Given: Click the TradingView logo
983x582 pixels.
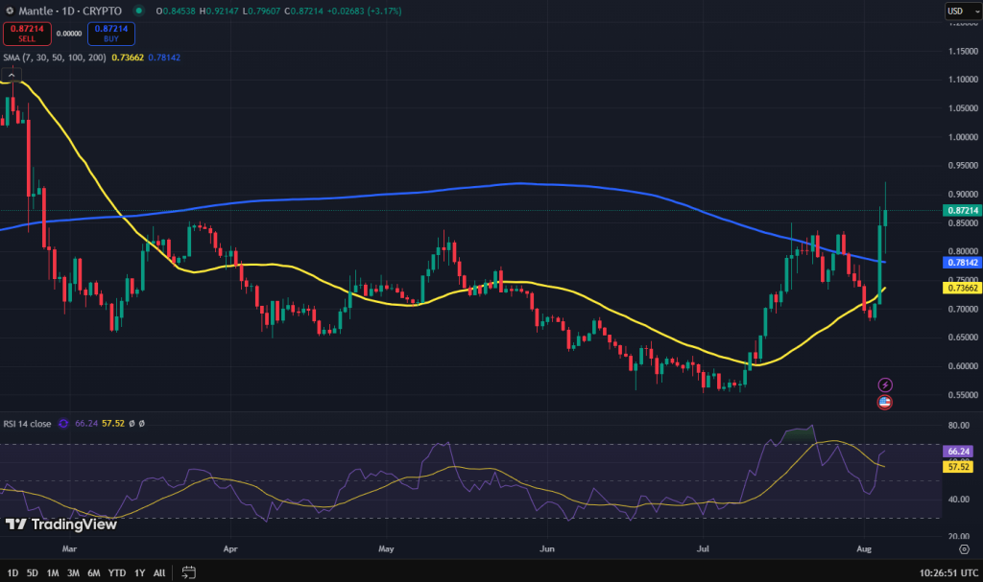Looking at the screenshot, I should click(x=48, y=524).
